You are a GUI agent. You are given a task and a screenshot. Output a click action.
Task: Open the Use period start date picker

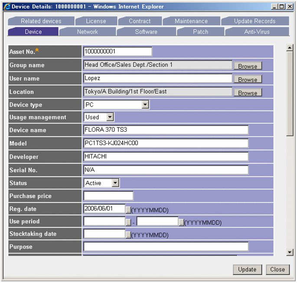128,222
